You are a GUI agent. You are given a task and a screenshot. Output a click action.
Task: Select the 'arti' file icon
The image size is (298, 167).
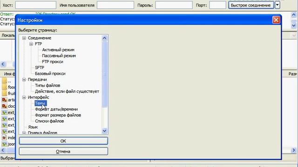4,100
